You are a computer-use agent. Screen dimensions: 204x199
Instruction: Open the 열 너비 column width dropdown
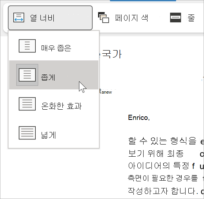pos(50,18)
